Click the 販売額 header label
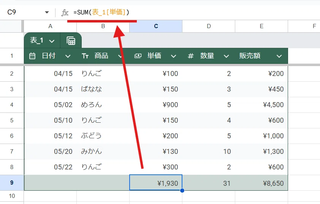Viewport: 320px width, 204px height. pos(250,56)
